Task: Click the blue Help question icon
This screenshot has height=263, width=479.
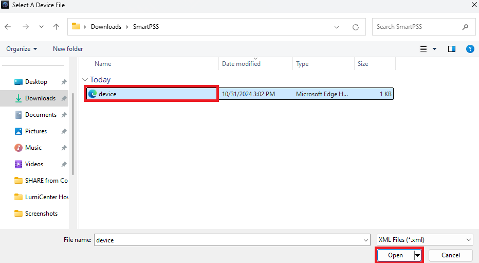Action: coord(469,49)
